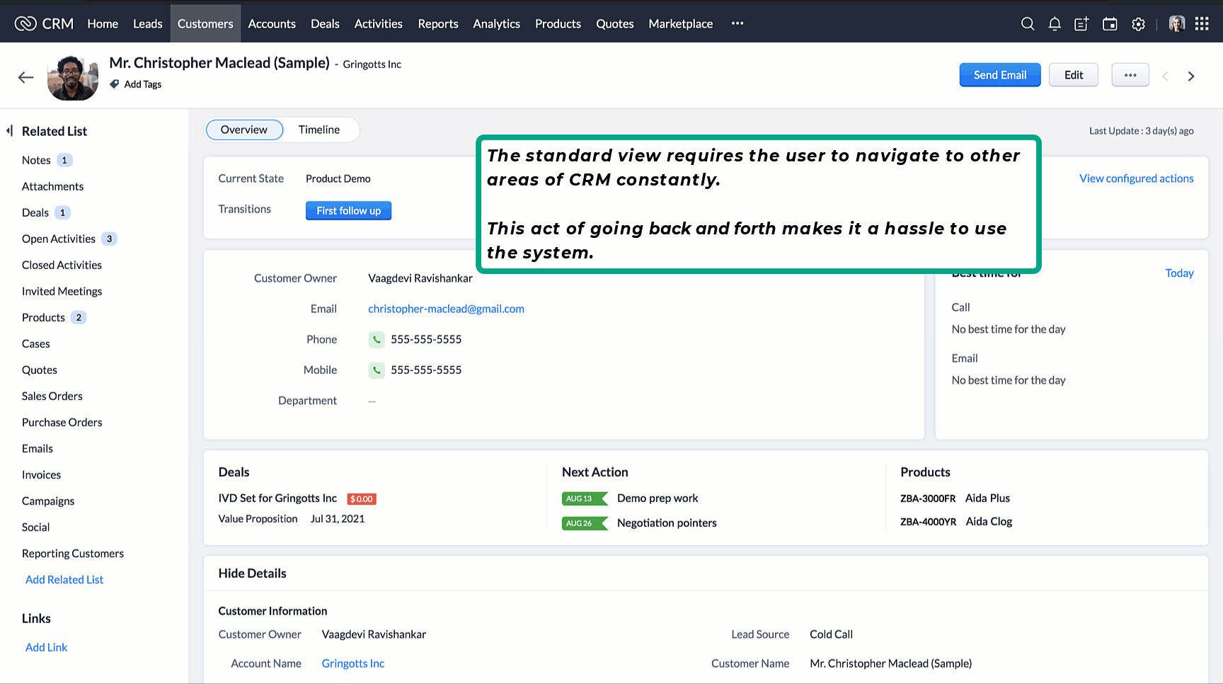Screen dimensions: 1223x684
Task: Open the more actions ellipsis button
Action: coord(1130,75)
